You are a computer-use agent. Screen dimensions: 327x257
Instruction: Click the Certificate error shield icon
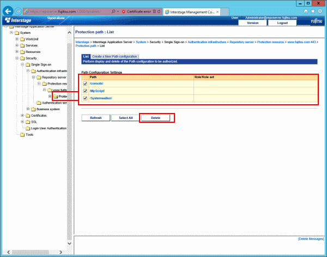click(124, 11)
